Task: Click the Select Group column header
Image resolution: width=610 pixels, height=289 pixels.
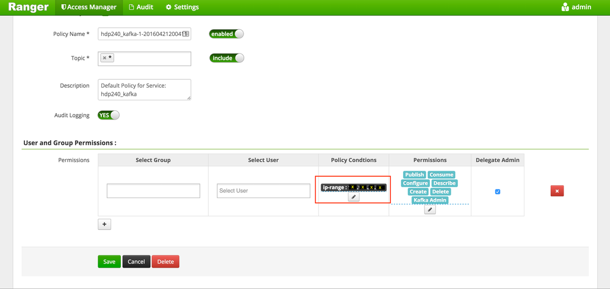Action: pyautogui.click(x=153, y=160)
